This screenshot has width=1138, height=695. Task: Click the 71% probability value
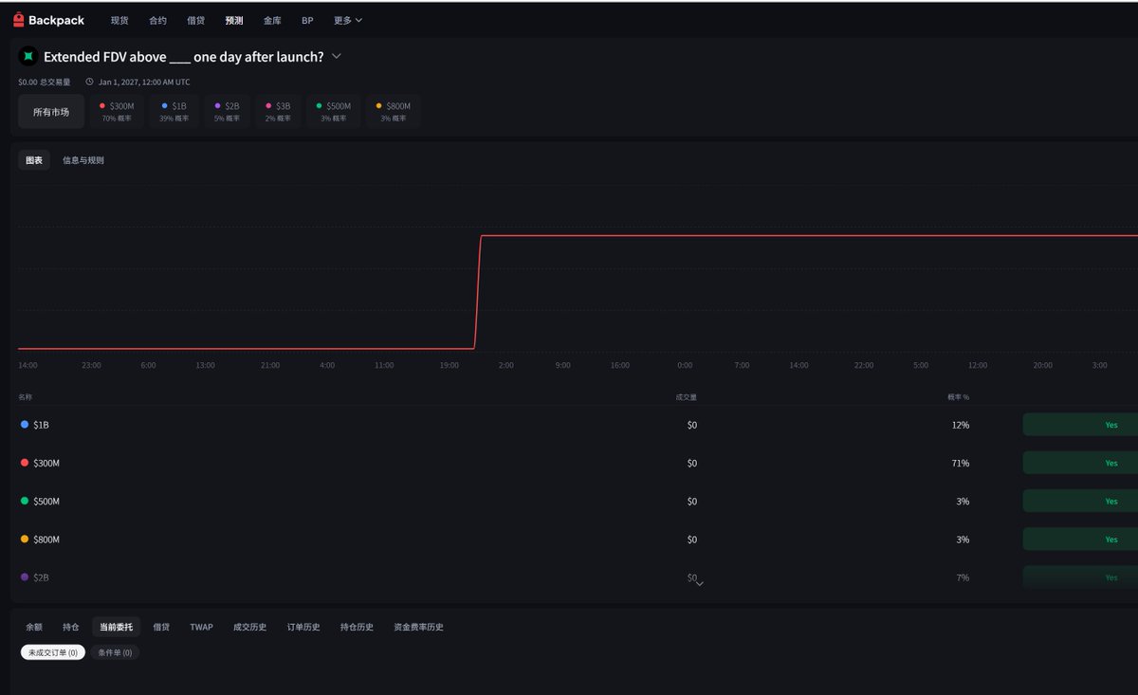961,463
